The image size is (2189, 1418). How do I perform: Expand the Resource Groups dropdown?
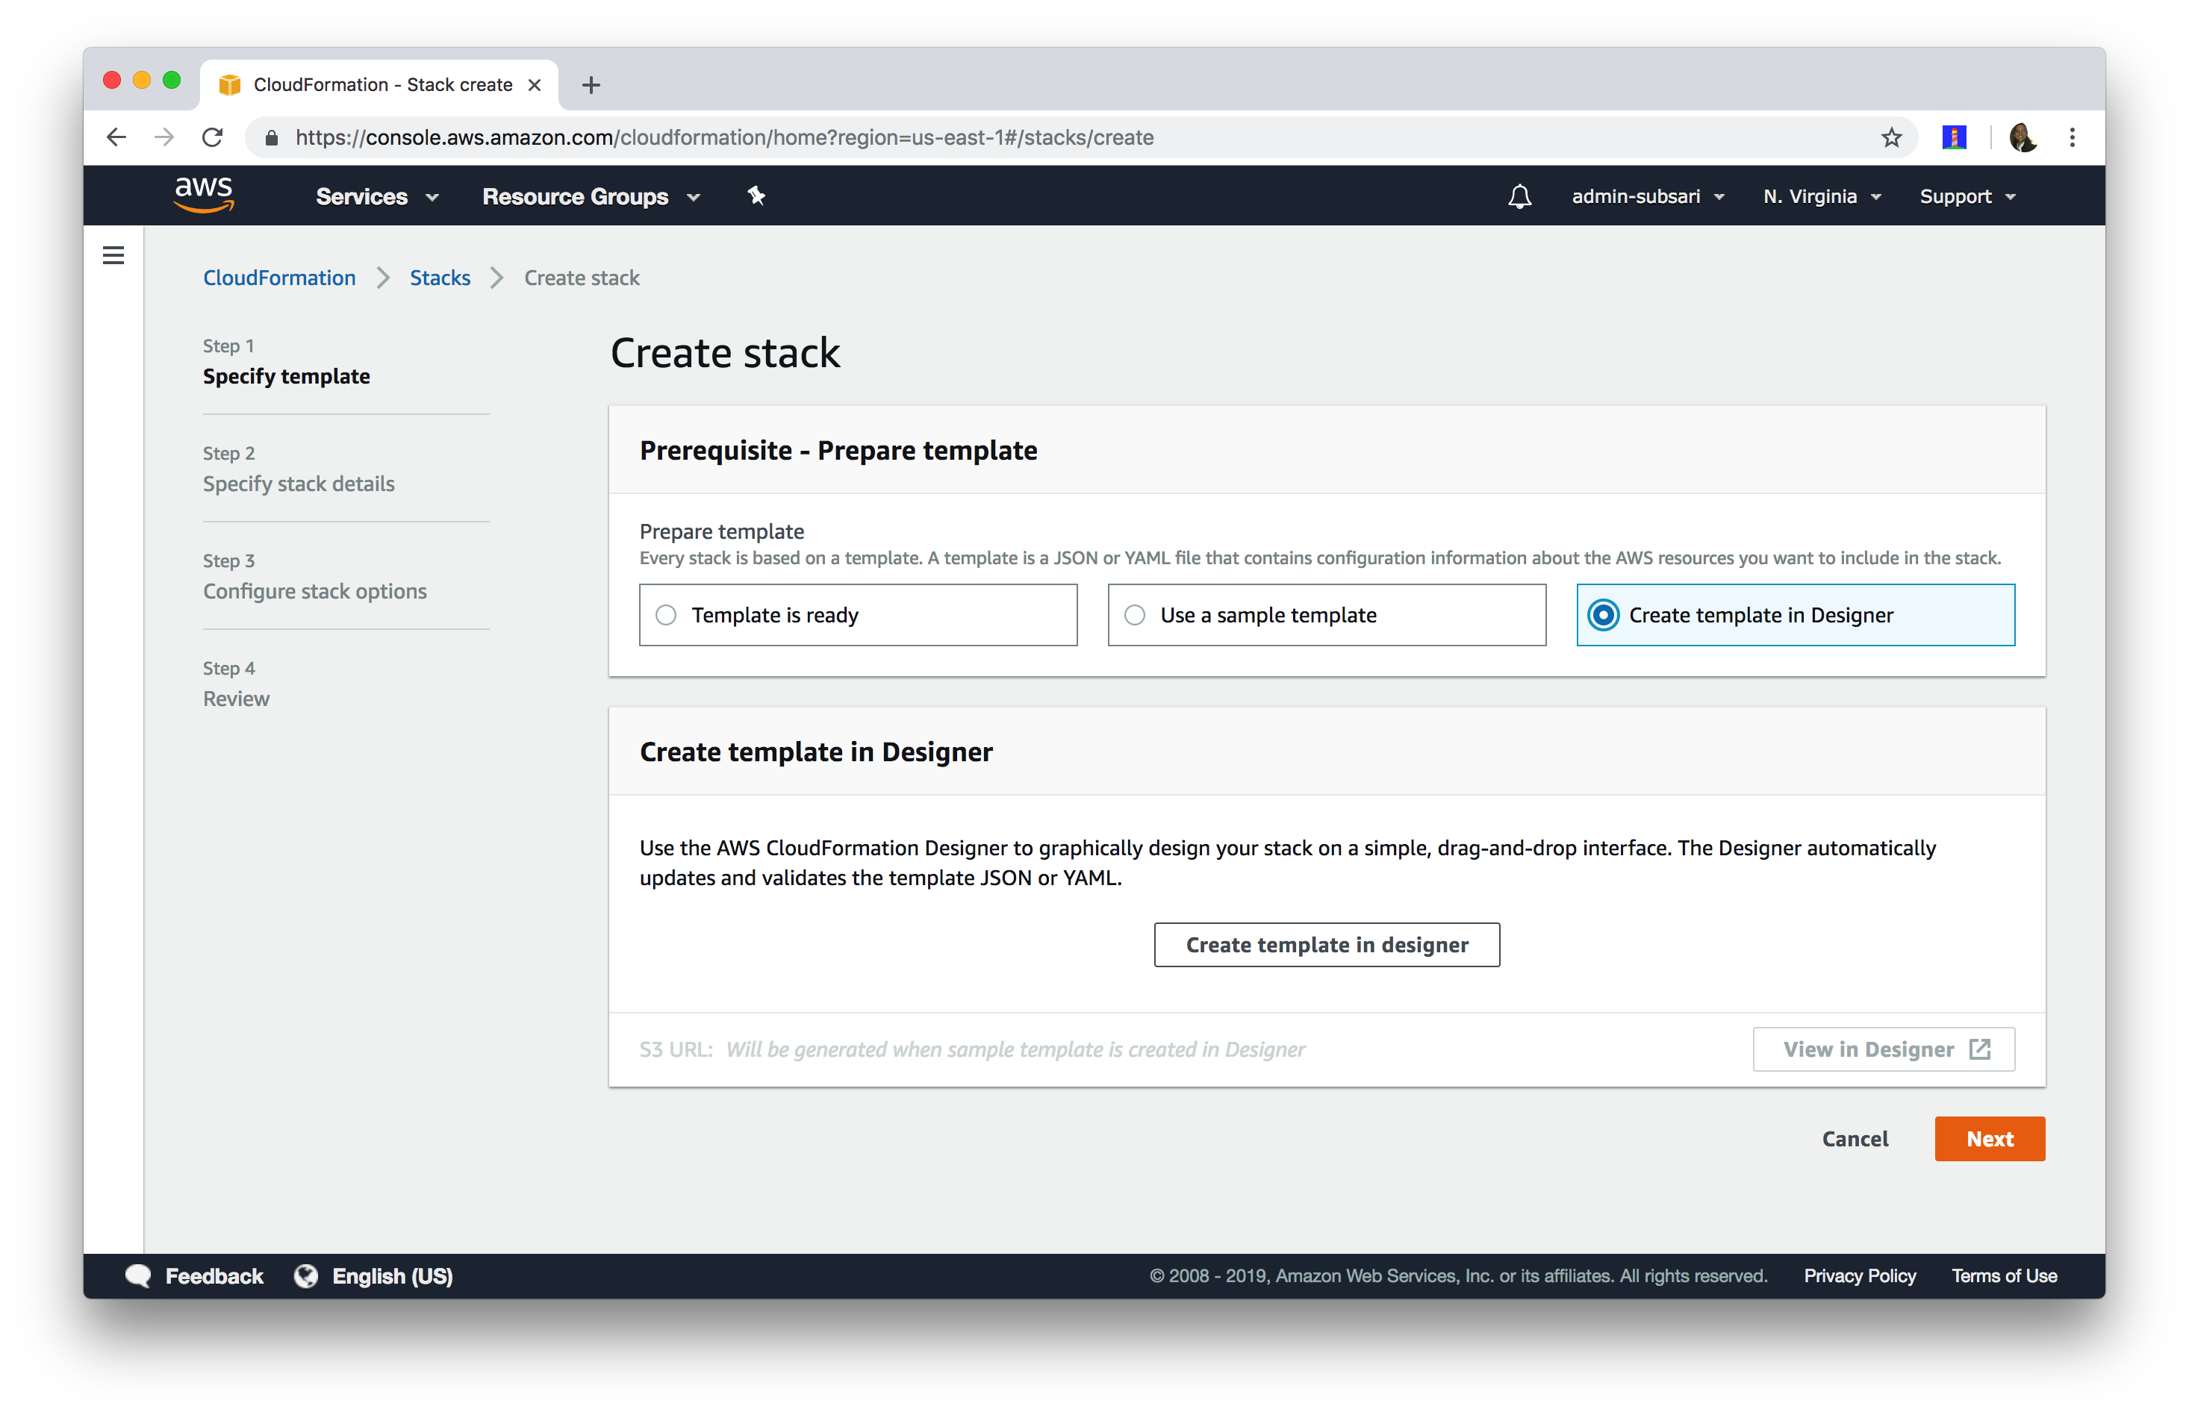tap(591, 197)
